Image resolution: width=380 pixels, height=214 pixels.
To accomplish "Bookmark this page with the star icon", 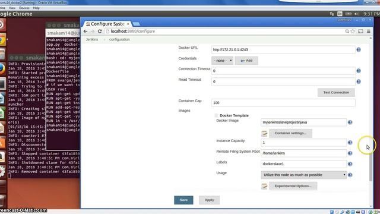I will click(x=353, y=32).
